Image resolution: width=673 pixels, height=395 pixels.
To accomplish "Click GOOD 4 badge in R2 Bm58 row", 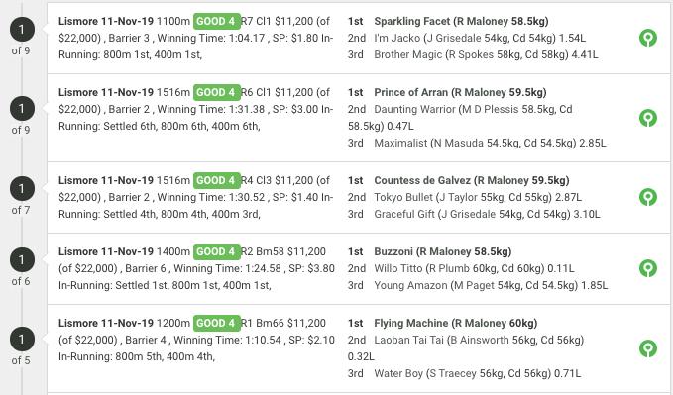I will (216, 251).
